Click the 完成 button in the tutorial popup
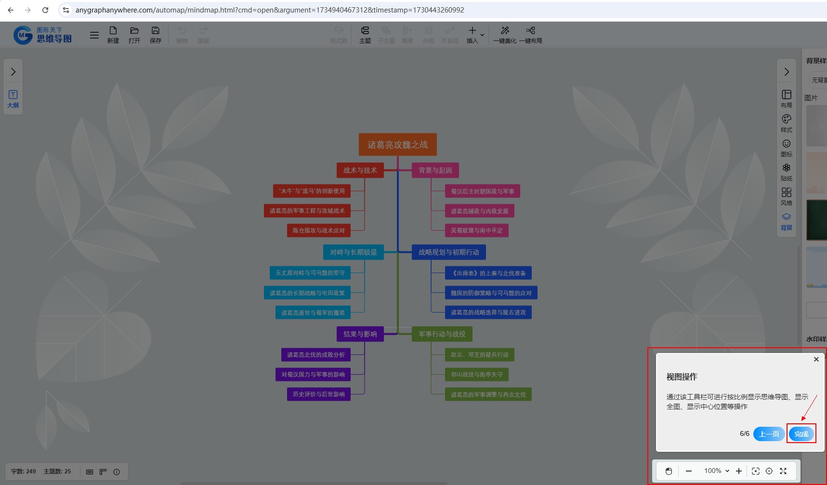Viewport: 827px width, 485px height. coord(801,434)
